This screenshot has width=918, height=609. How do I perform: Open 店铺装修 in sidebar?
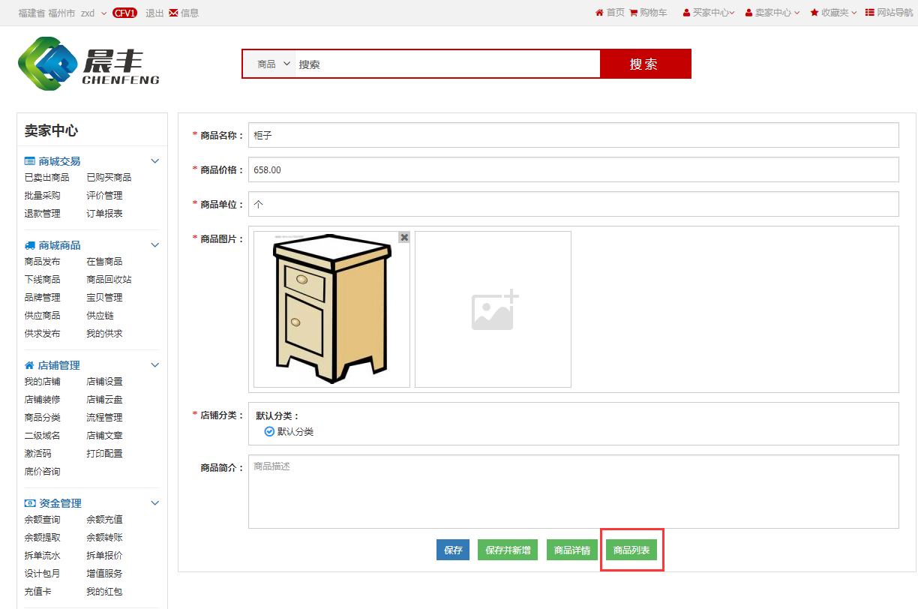pyautogui.click(x=42, y=400)
